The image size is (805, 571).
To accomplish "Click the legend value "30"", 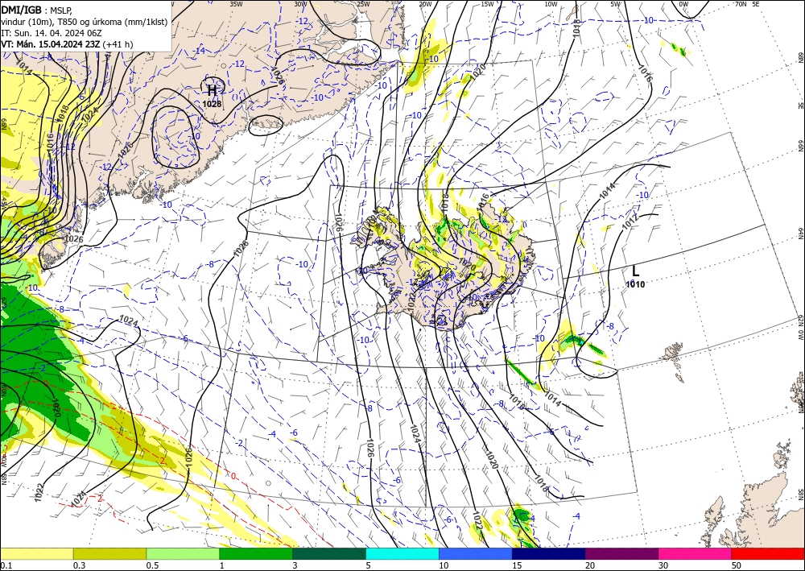I will pos(664,565).
